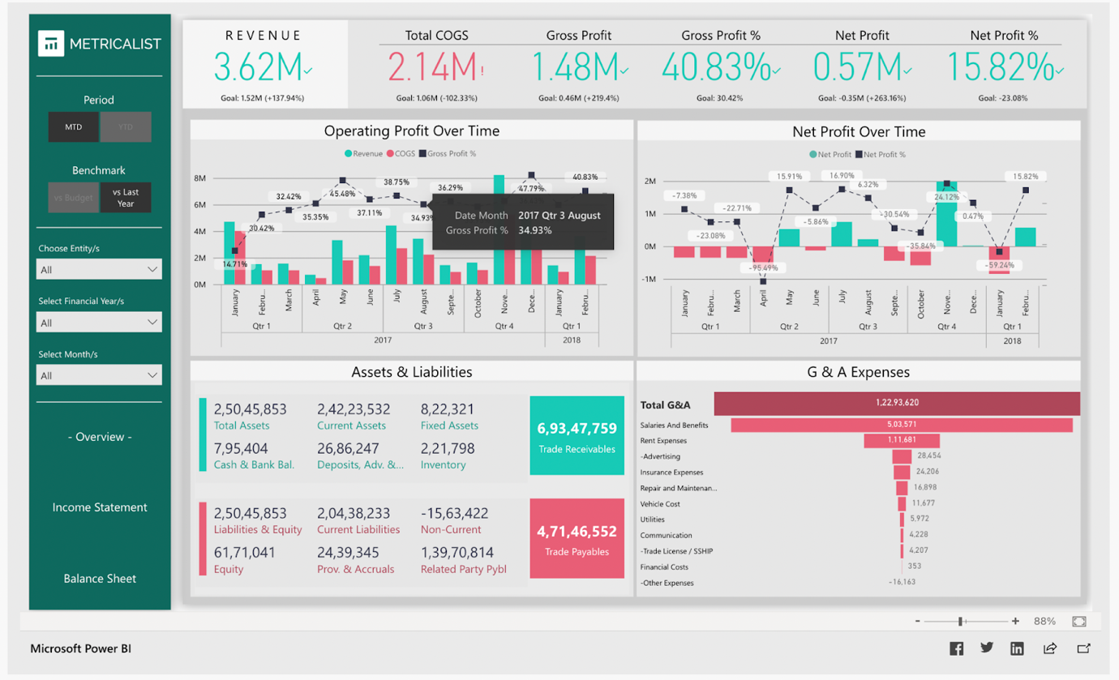Select the vs Last Year benchmark
The height and width of the screenshot is (680, 1119).
coord(124,197)
